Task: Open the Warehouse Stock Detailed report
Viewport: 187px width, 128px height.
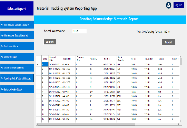Action: pos(17,35)
